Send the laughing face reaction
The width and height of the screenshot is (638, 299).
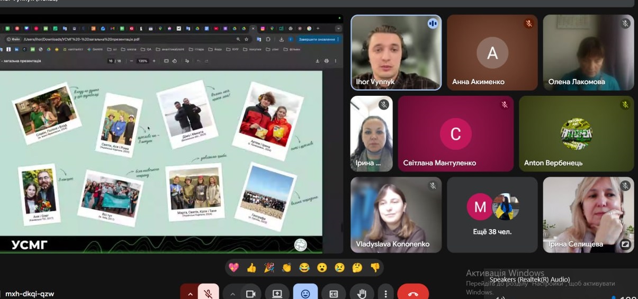point(304,268)
